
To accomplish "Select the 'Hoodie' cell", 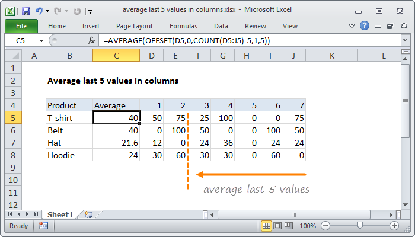I will click(x=69, y=155).
